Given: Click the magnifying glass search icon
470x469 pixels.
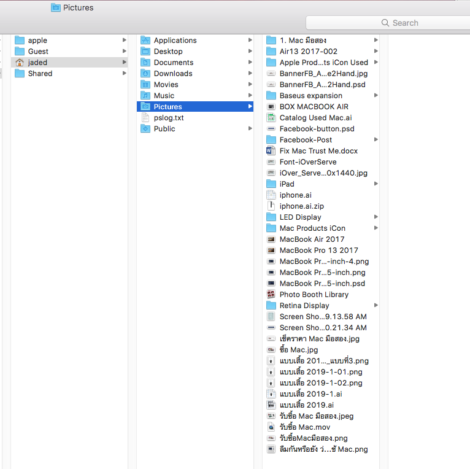Looking at the screenshot, I should [385, 23].
